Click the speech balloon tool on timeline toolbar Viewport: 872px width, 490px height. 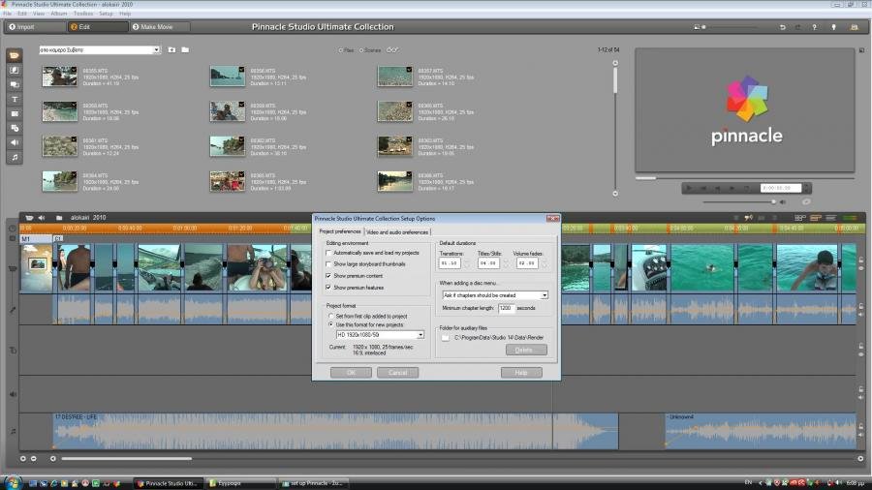pos(749,218)
